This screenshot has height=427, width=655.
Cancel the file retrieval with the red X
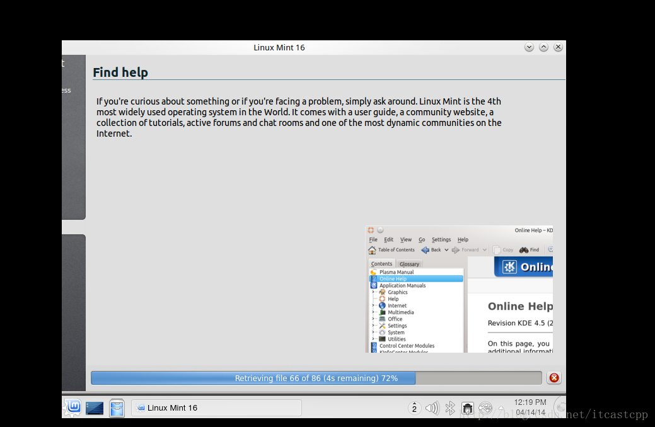pos(554,378)
